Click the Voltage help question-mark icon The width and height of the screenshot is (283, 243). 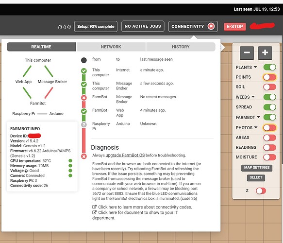[26, 171]
